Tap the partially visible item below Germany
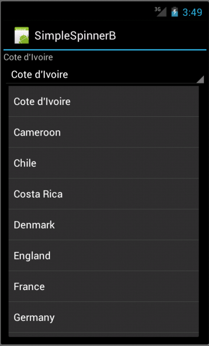The height and width of the screenshot is (346, 209). click(104, 335)
